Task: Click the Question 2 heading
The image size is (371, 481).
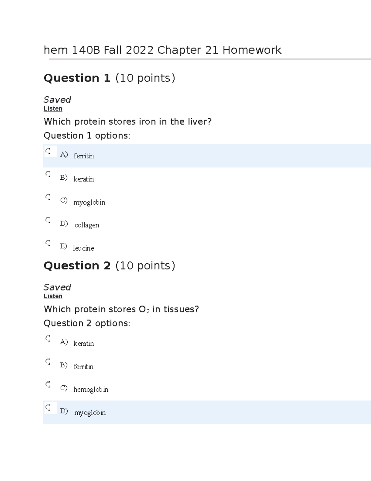Action: [109, 265]
